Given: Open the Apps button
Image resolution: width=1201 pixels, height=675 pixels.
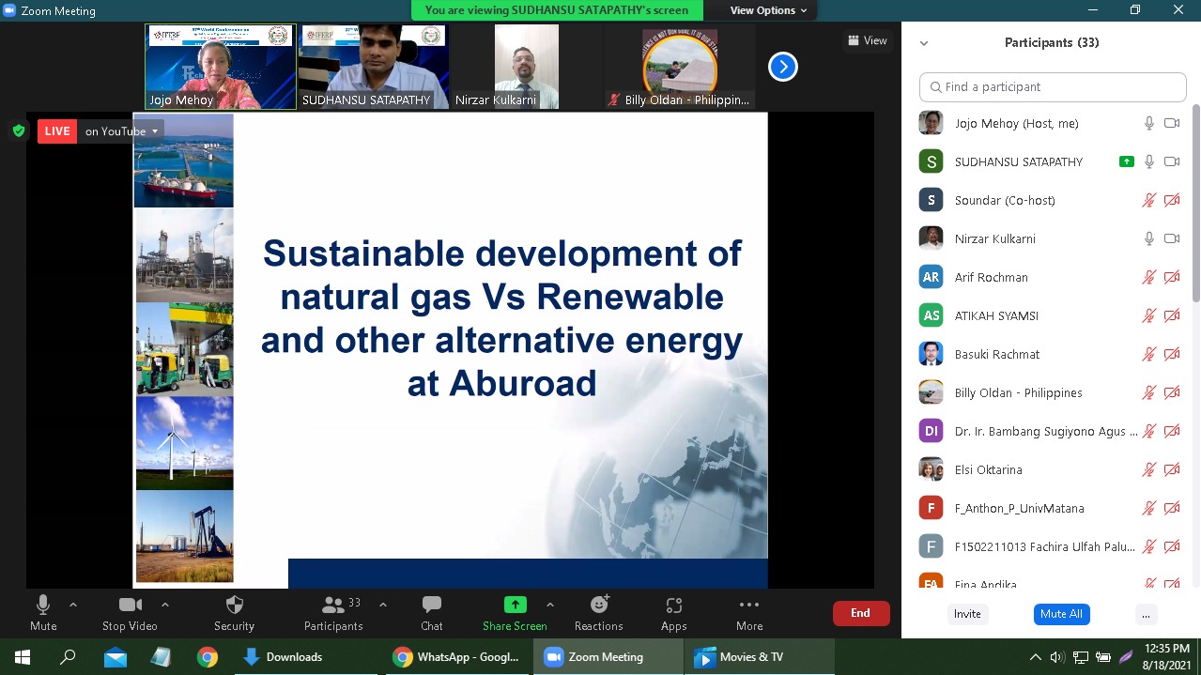Looking at the screenshot, I should (x=674, y=612).
